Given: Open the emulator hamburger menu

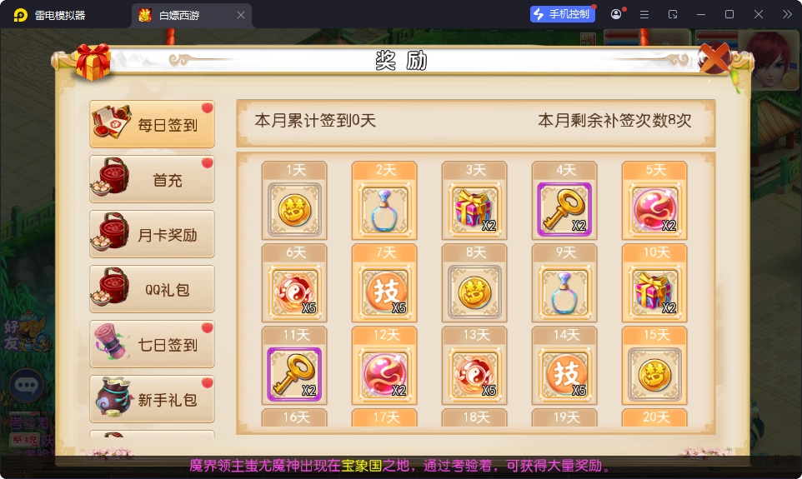Looking at the screenshot, I should pyautogui.click(x=644, y=15).
